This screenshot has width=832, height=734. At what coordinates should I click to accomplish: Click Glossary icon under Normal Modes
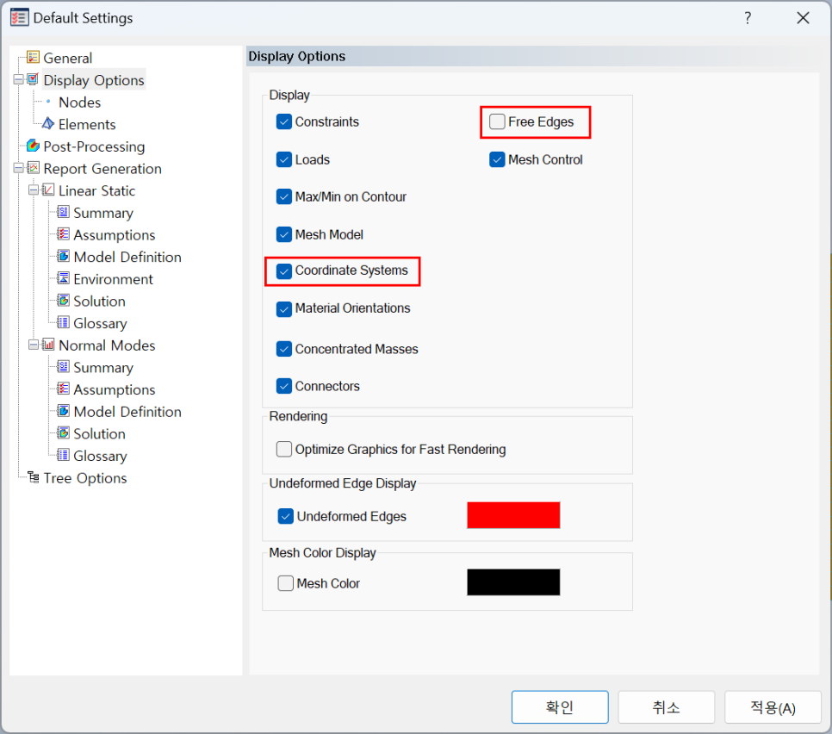(x=63, y=456)
